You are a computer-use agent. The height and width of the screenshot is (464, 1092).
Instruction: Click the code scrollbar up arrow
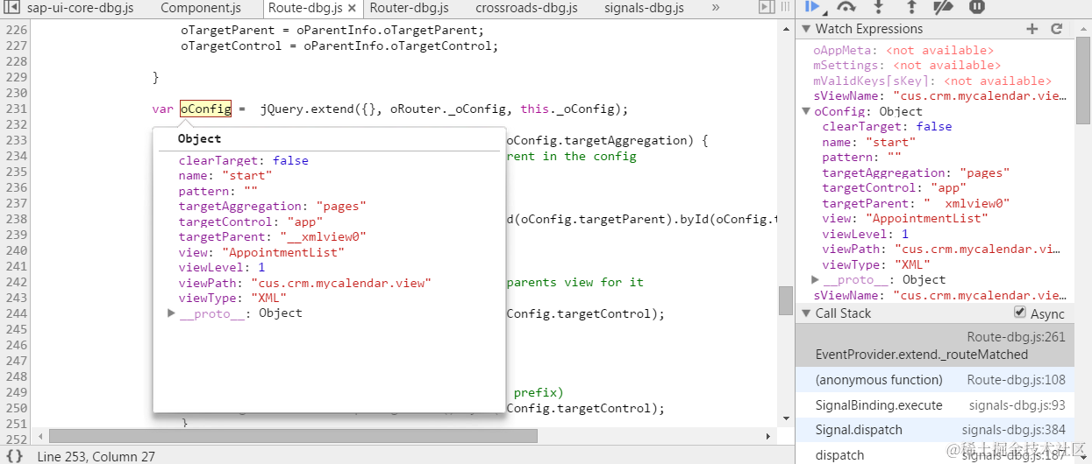pyautogui.click(x=786, y=29)
